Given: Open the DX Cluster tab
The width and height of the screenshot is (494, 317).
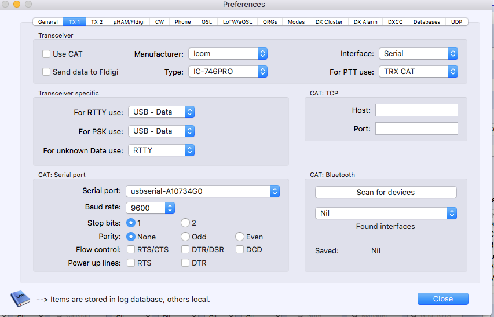Looking at the screenshot, I should [x=329, y=22].
